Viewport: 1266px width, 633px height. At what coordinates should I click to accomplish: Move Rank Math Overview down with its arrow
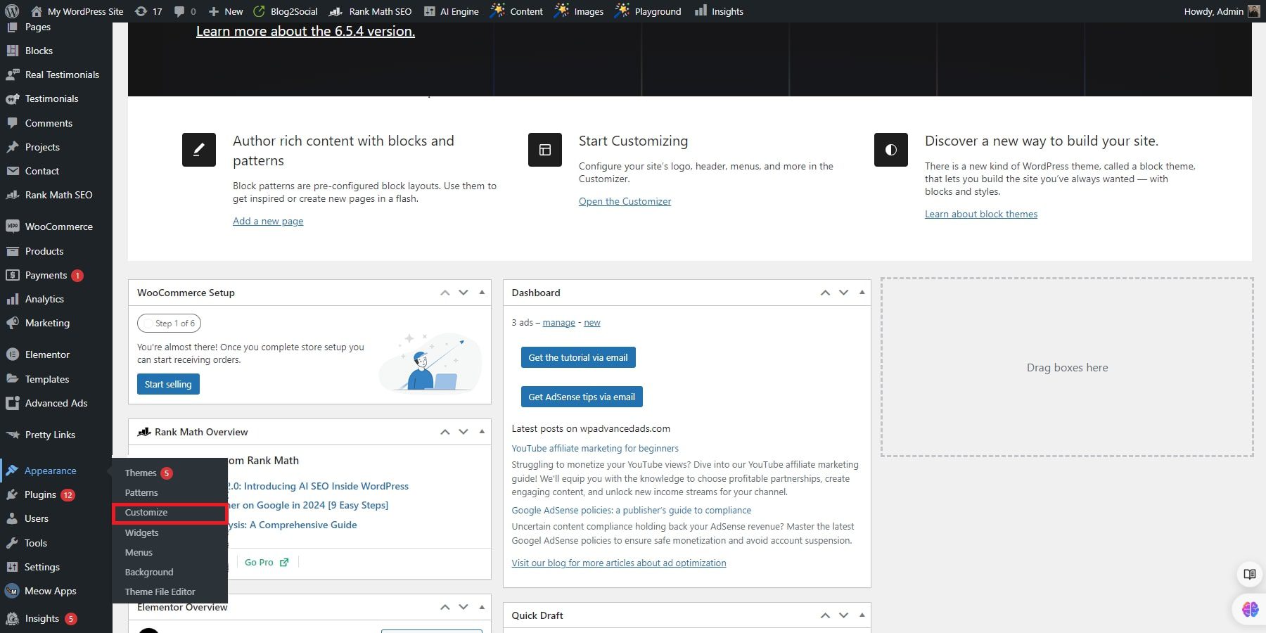coord(463,432)
